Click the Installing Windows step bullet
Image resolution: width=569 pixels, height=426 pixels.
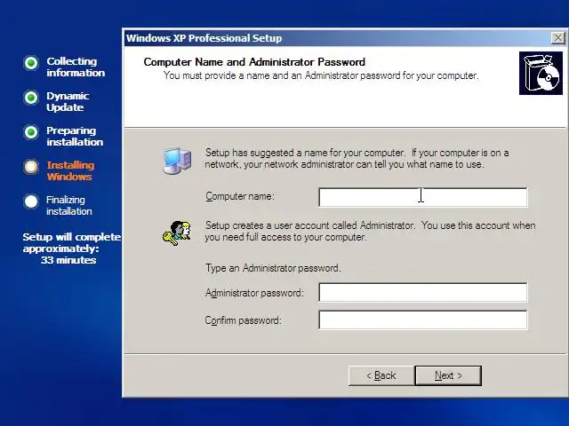31,167
